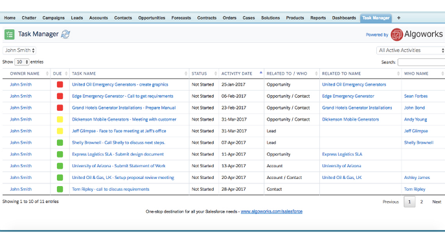This screenshot has height=249, width=445.
Task: Switch to the Contacts tab
Action: [x=123, y=18]
